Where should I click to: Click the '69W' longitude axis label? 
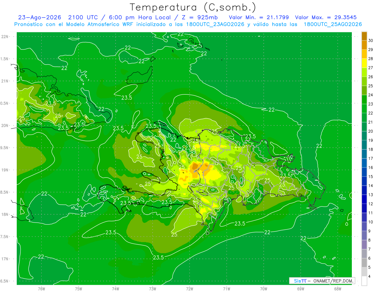click(301, 289)
